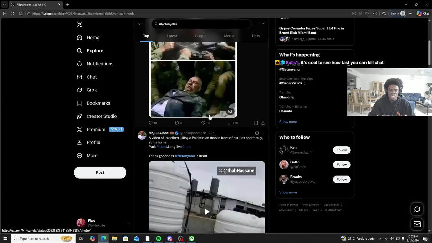Switch to the Latest tab
Viewport: 432px width, 243px height.
point(172,36)
